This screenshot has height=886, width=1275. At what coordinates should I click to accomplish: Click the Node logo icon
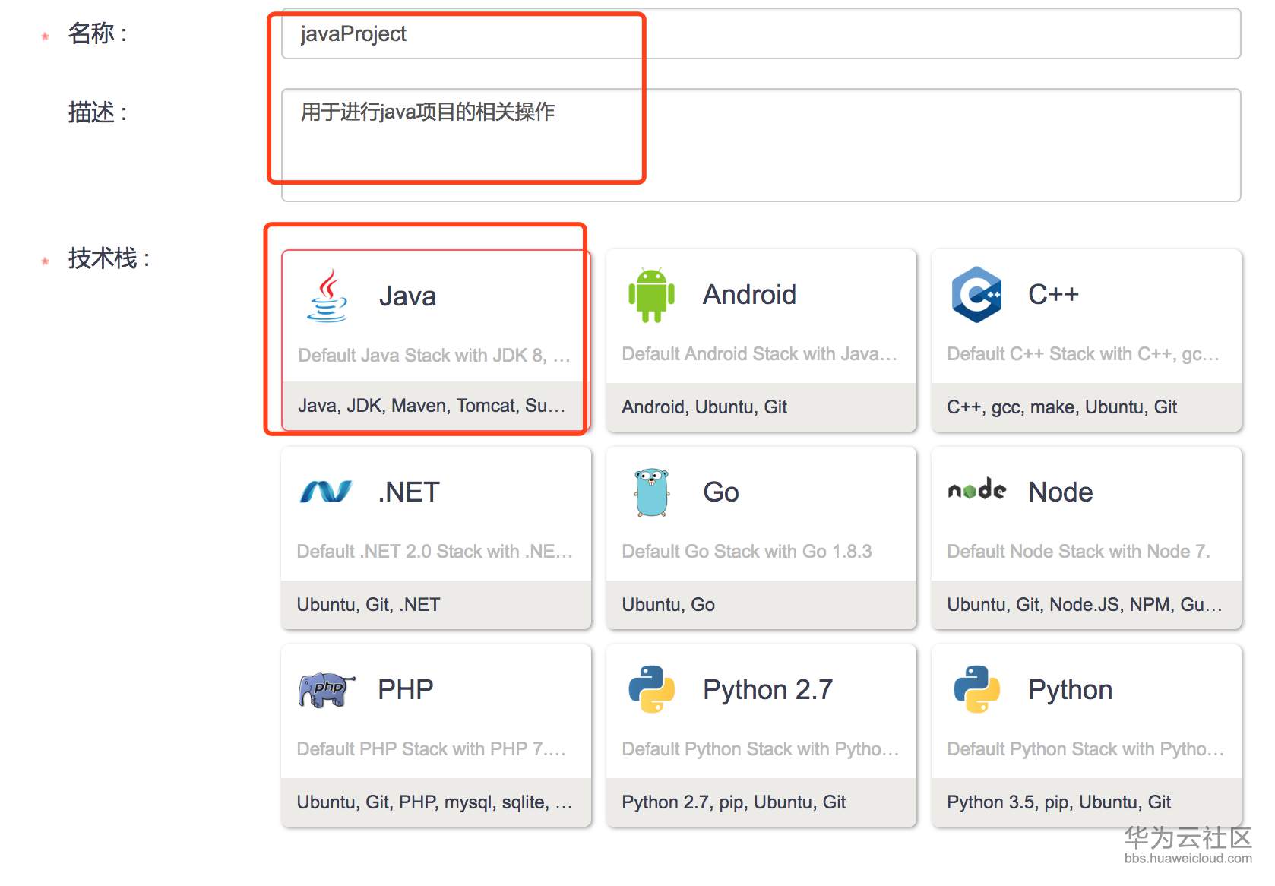(977, 490)
